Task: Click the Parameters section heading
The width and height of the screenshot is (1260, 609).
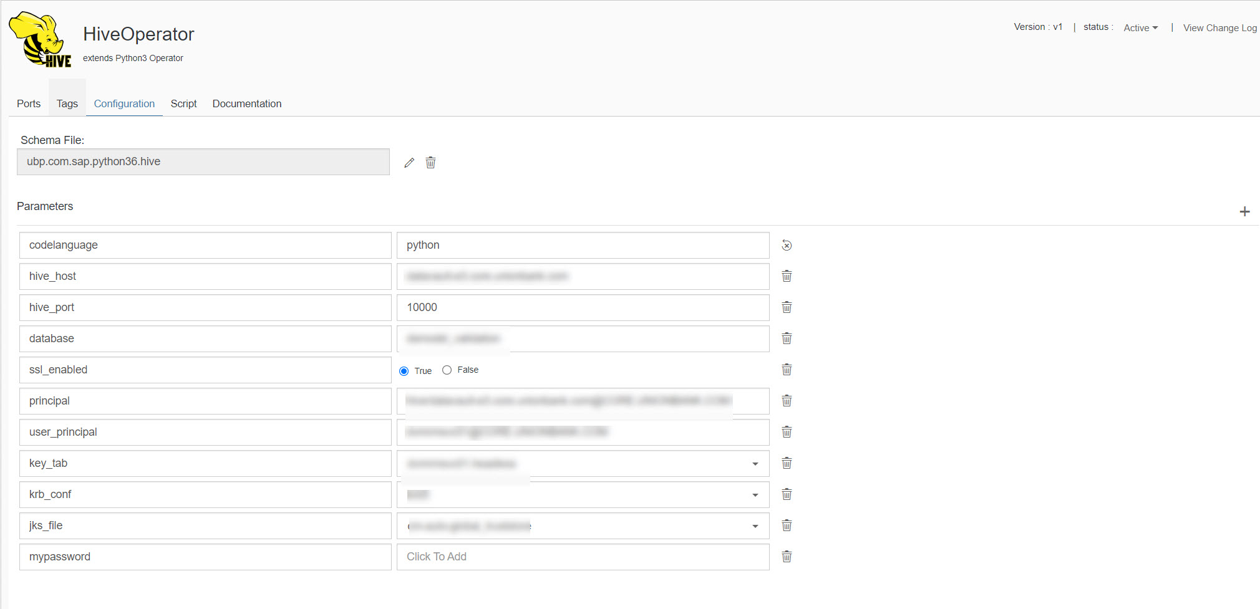Action: (45, 206)
